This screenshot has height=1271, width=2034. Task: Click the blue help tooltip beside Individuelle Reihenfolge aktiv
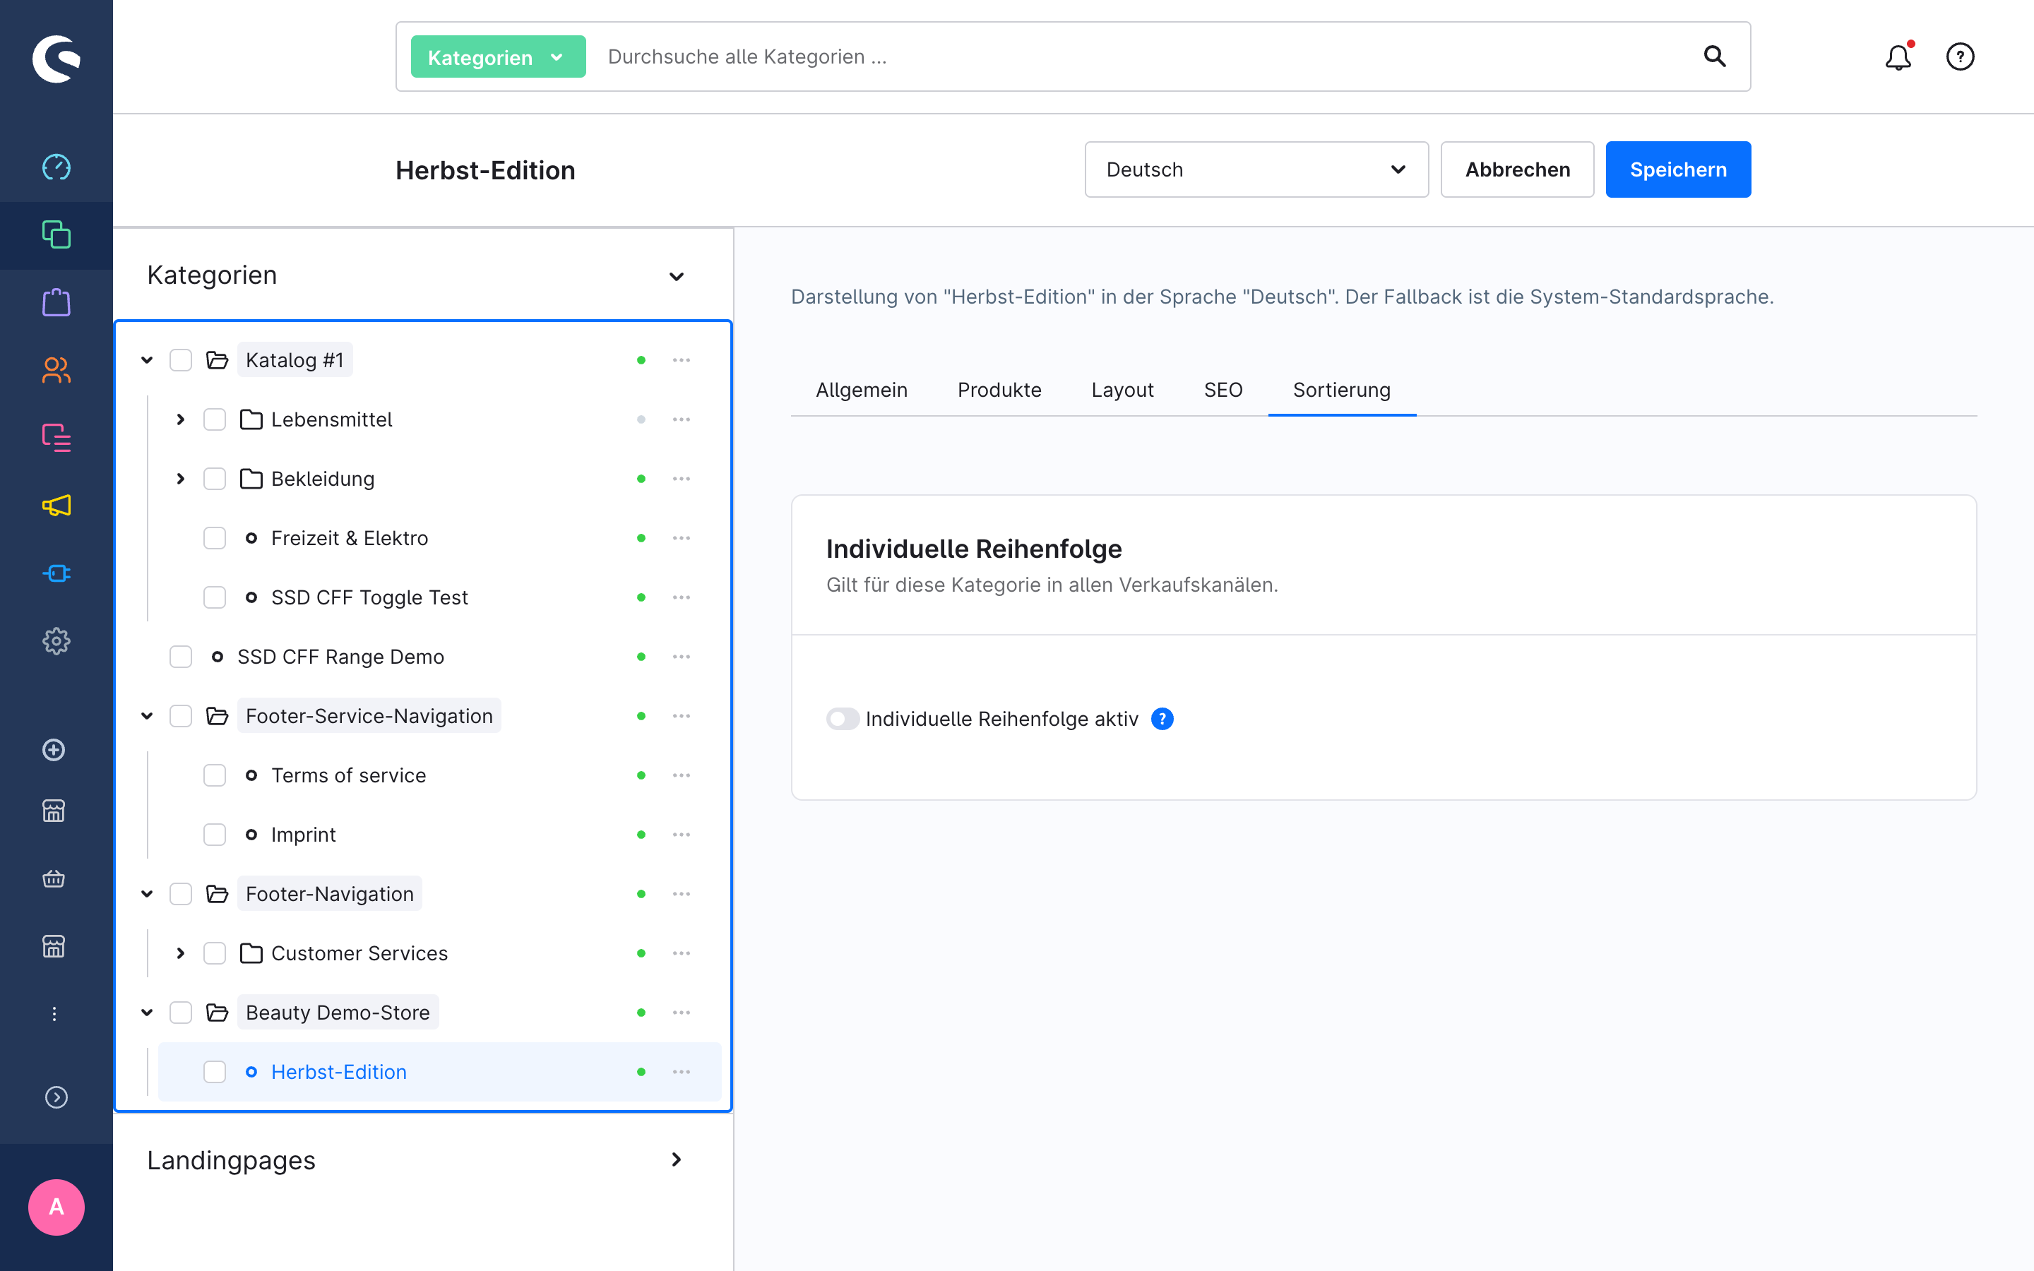[x=1162, y=719]
